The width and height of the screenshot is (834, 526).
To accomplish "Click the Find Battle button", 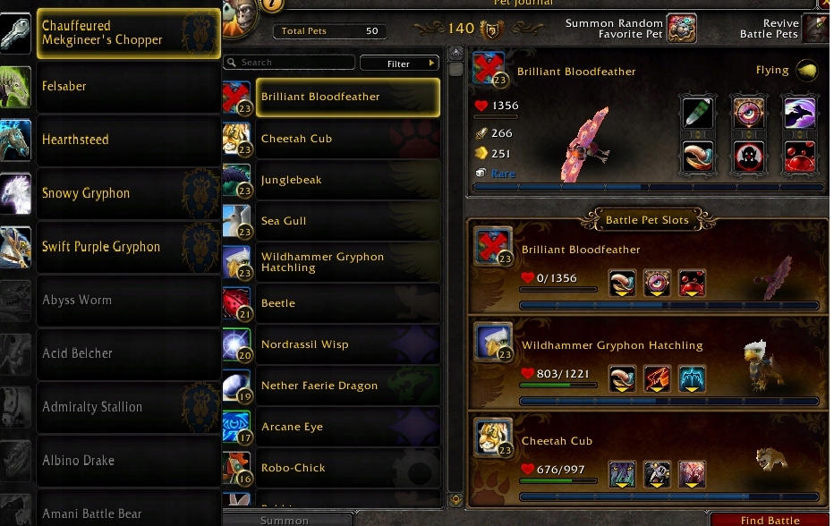I will click(x=770, y=520).
